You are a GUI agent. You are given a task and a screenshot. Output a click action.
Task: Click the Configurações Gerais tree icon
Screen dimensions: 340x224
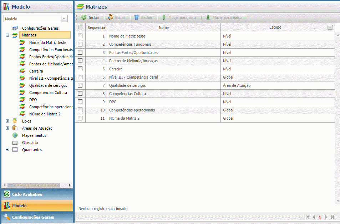point(15,28)
